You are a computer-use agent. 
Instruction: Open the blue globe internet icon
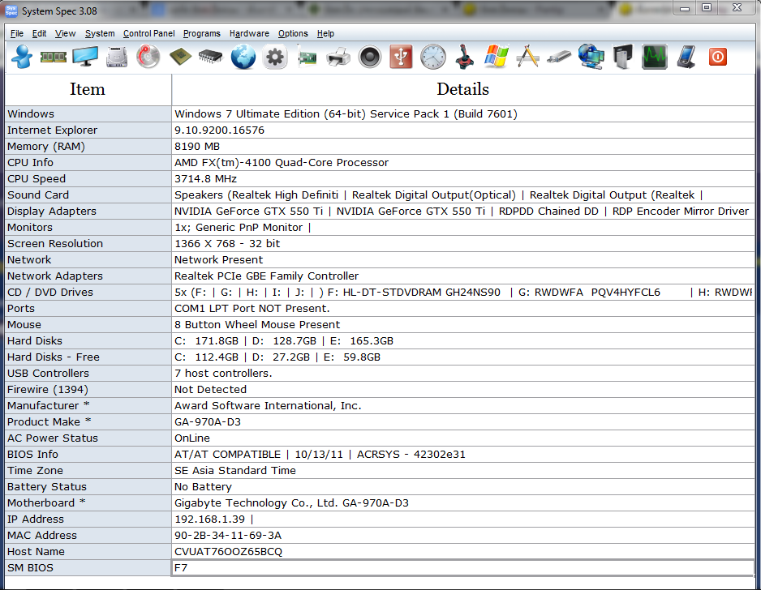(243, 58)
